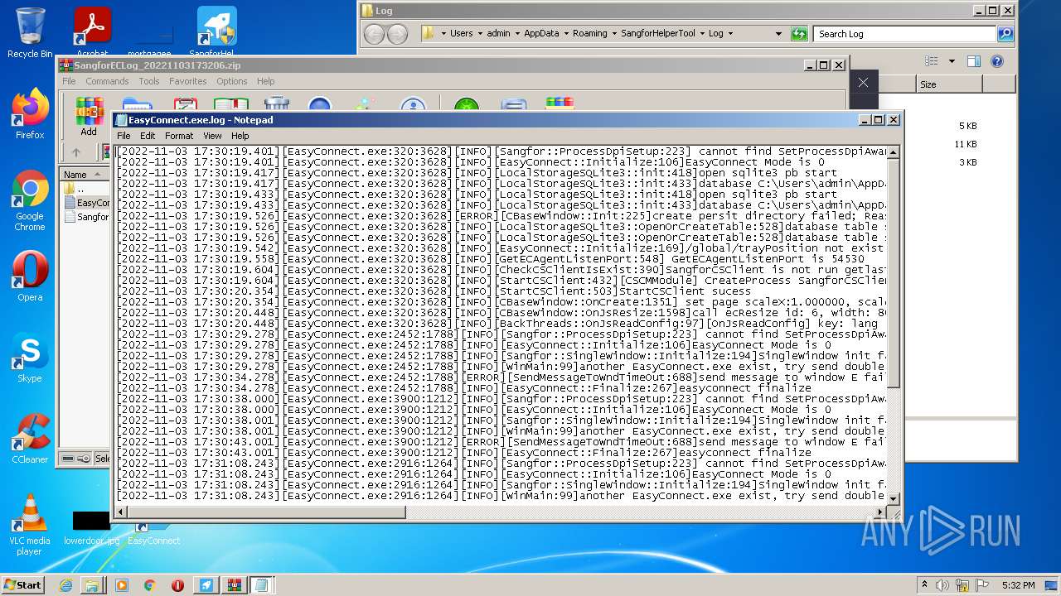1061x596 pixels.
Task: Launch the CCleaner desktop shortcut
Action: click(x=30, y=438)
